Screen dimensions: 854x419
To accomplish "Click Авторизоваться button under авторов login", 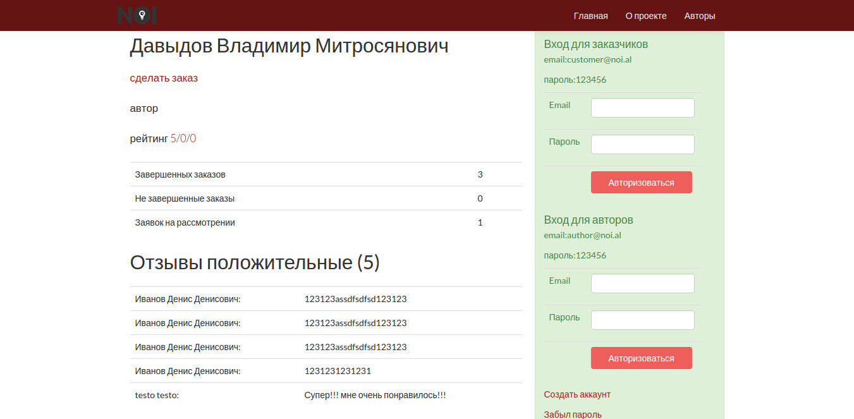I will (x=641, y=358).
